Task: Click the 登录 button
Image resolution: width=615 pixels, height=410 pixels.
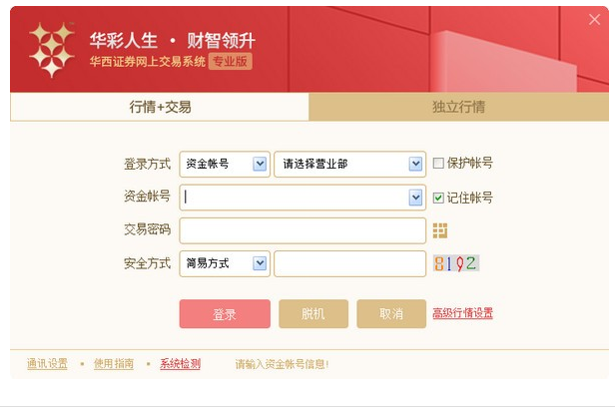Action: tap(225, 314)
